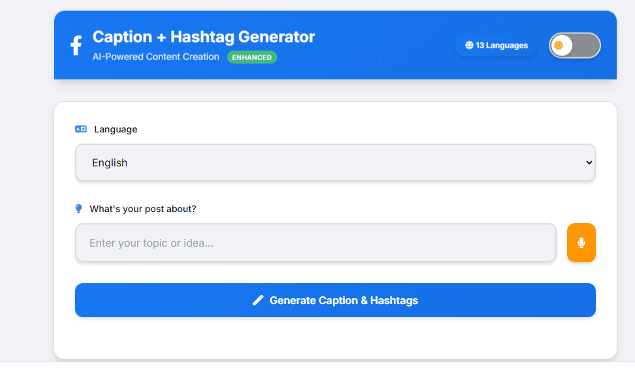Viewport: 635px width, 368px height.
Task: Click the translate icon beside Language label
Action: pyautogui.click(x=80, y=129)
